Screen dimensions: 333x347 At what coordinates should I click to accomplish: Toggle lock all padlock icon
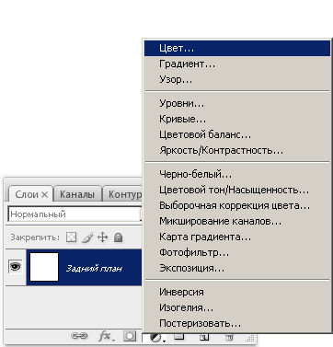coord(118,237)
